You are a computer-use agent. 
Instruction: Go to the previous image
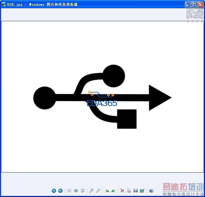point(54,191)
